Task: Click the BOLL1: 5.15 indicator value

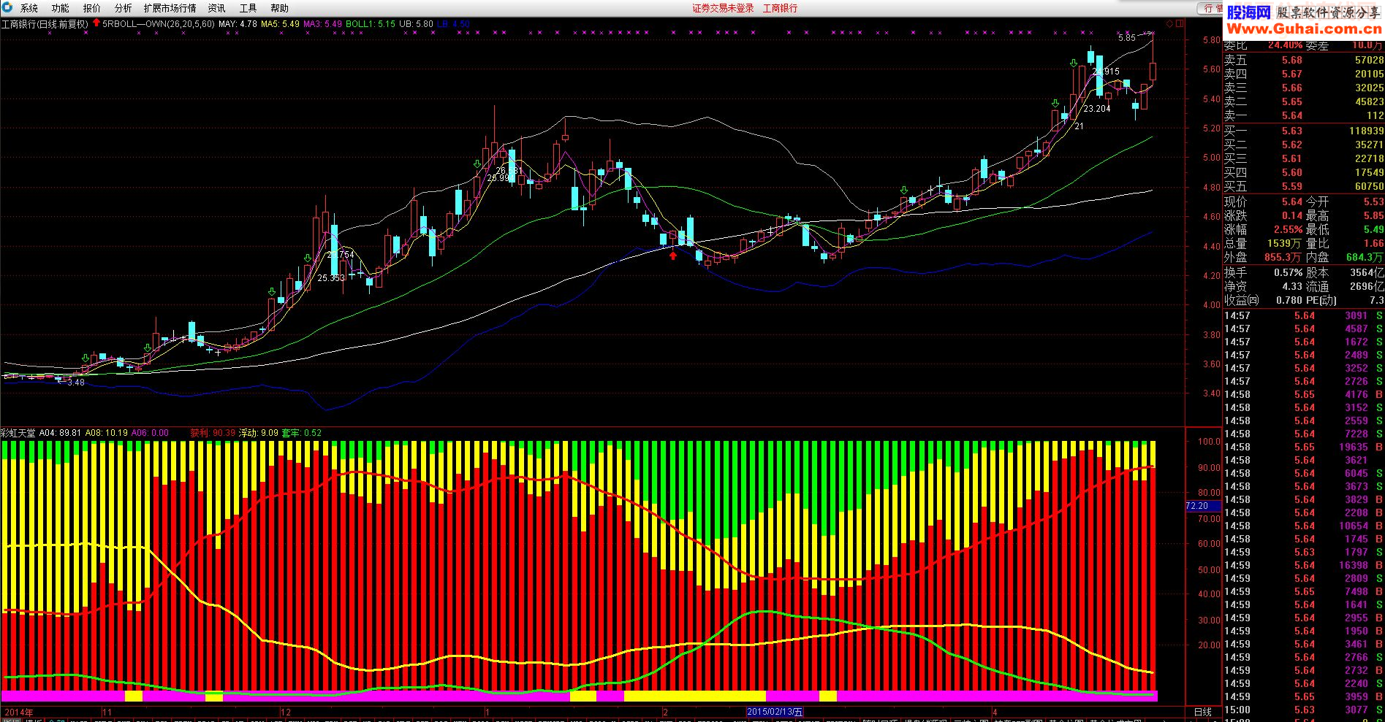Action: (371, 24)
